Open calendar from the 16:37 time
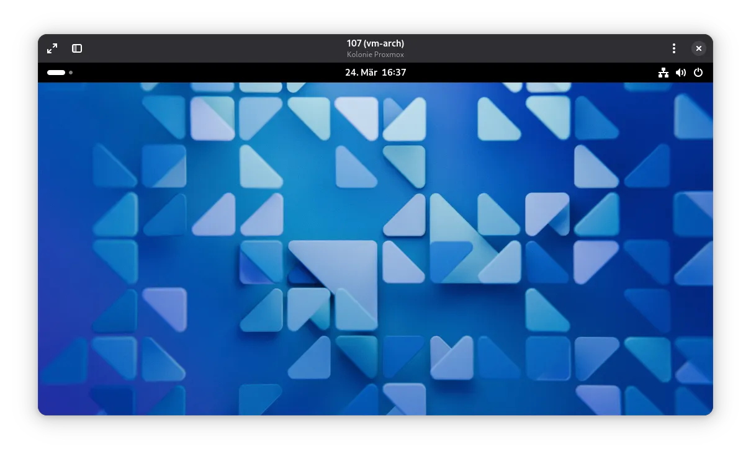The width and height of the screenshot is (751, 457). tap(393, 73)
